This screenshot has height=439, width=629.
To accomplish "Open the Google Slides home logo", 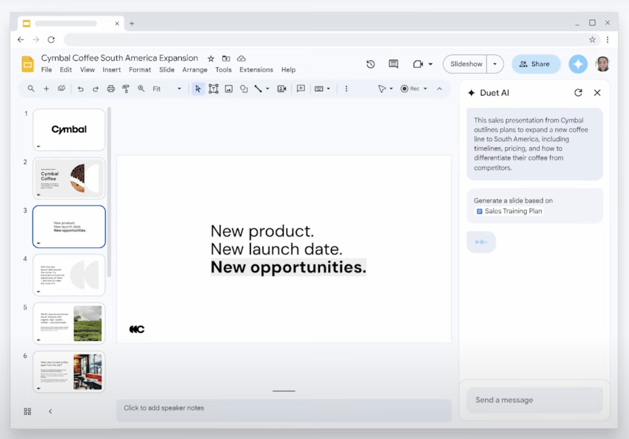I will point(28,64).
